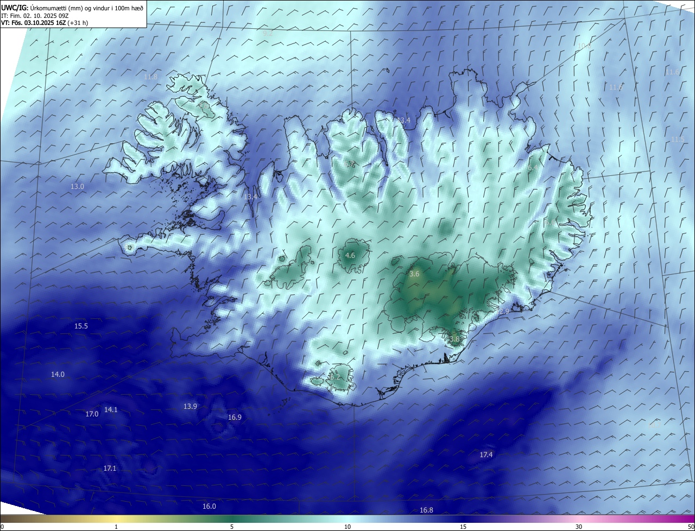Click the 11.8 value over the Westfjords

click(x=151, y=77)
